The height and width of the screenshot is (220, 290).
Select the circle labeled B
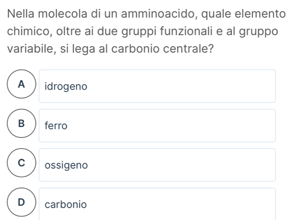click(x=21, y=126)
